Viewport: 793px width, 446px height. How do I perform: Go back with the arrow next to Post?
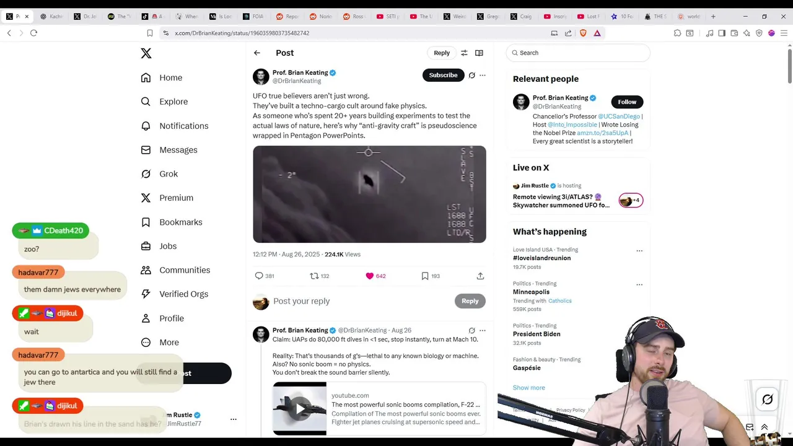pos(257,53)
